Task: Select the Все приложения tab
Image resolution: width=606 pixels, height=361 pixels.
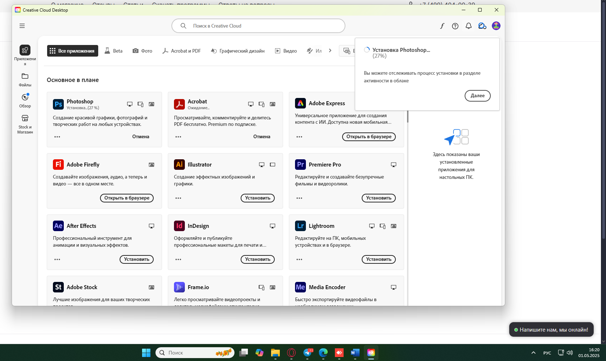Action: pos(72,51)
